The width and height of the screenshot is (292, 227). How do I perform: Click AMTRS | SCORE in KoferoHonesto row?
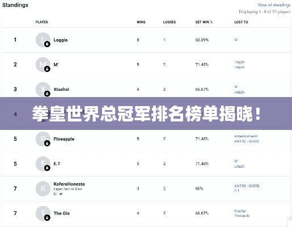(247, 186)
